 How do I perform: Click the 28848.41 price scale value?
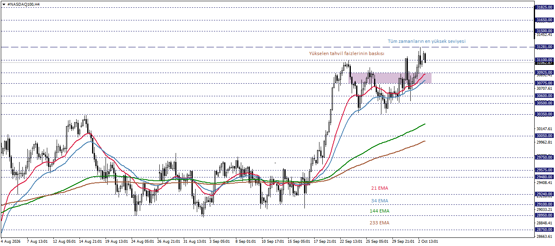[544, 223]
